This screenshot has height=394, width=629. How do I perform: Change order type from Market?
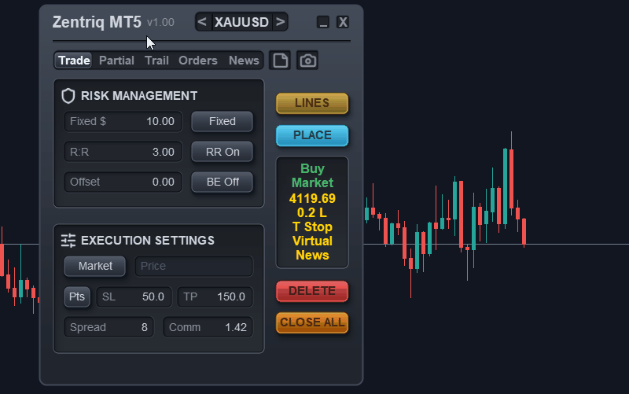click(x=95, y=266)
